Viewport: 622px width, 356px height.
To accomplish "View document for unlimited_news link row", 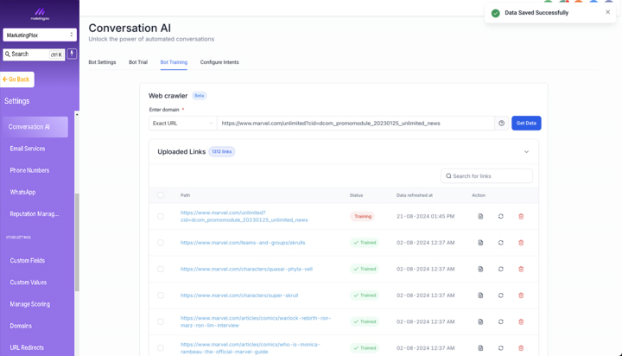I will (x=480, y=216).
